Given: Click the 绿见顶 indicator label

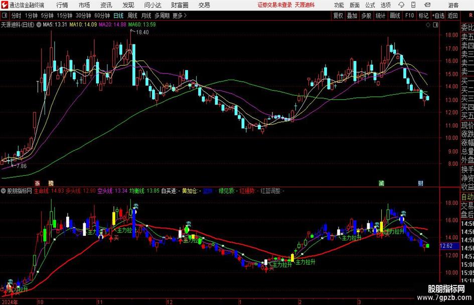Looking at the screenshot, I should [228, 191].
